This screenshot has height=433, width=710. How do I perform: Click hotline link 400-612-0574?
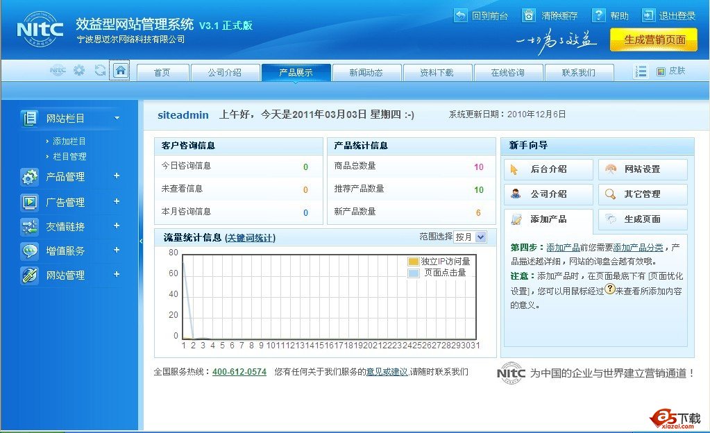coord(239,372)
